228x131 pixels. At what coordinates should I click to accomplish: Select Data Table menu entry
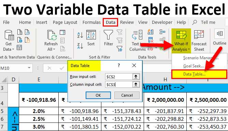[199, 74]
